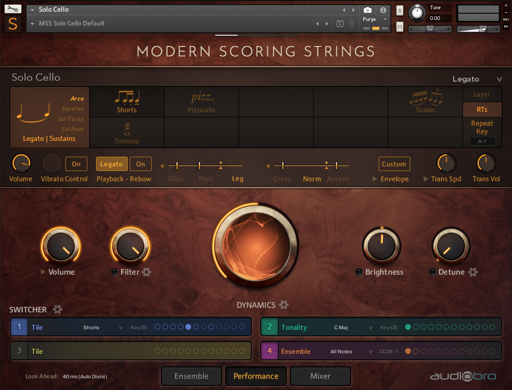Toggle the Detune enable LED
This screenshot has width=512, height=390.
[x=433, y=272]
